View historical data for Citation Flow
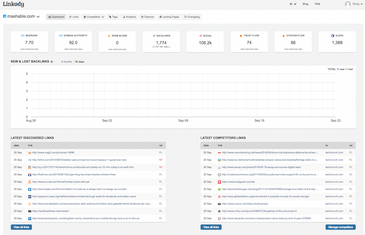 [x=293, y=49]
